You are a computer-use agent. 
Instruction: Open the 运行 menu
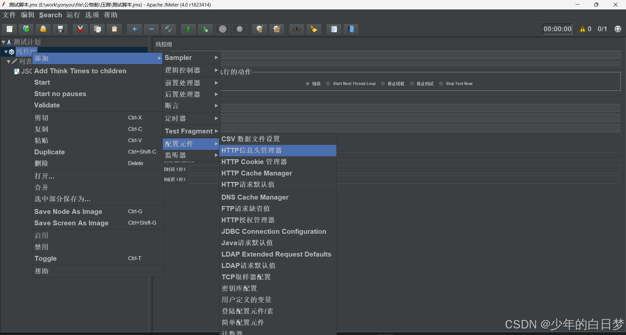pos(73,15)
